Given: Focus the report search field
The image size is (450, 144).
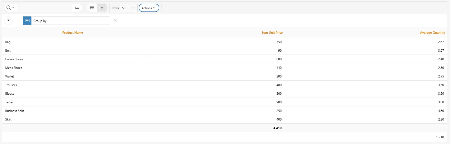Looking at the screenshot, I should [x=44, y=8].
